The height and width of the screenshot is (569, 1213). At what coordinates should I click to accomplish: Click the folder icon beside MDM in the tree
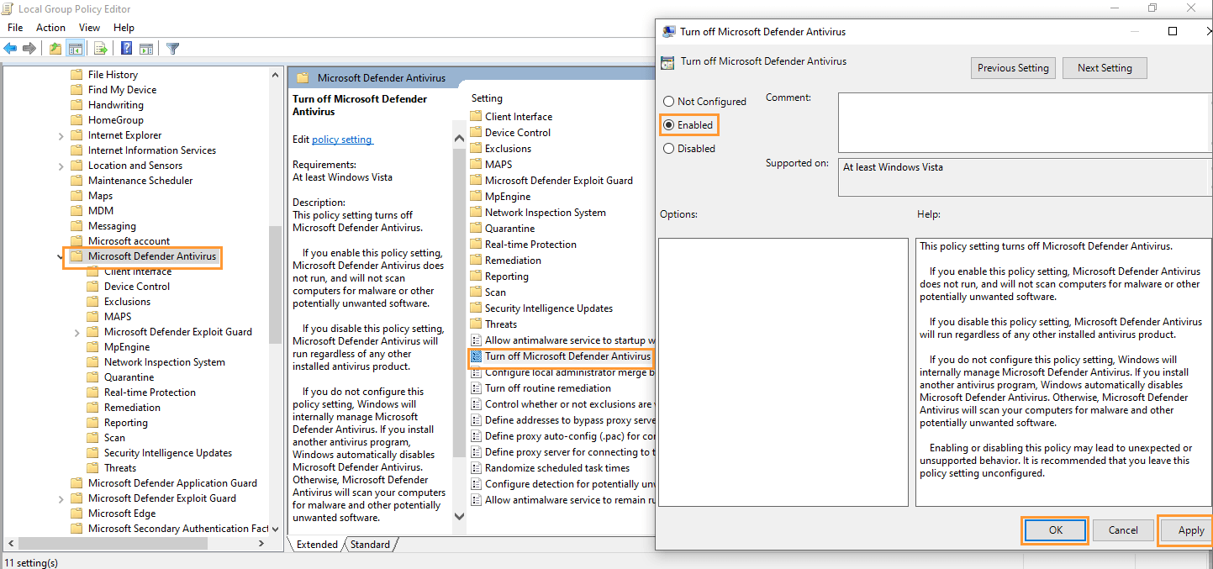pos(76,211)
